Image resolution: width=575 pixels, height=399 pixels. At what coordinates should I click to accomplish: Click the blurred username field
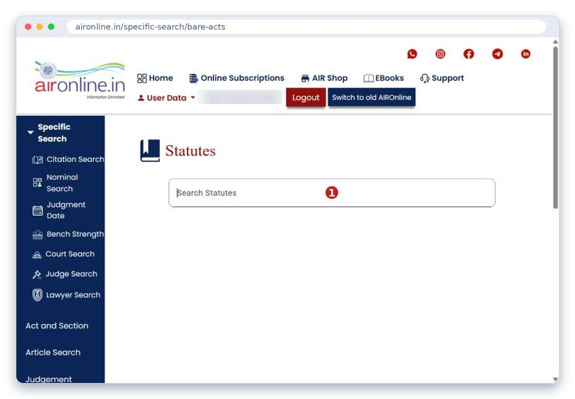[x=240, y=97]
